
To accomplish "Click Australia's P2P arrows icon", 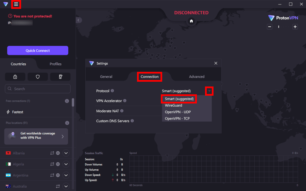I will 58,186.
